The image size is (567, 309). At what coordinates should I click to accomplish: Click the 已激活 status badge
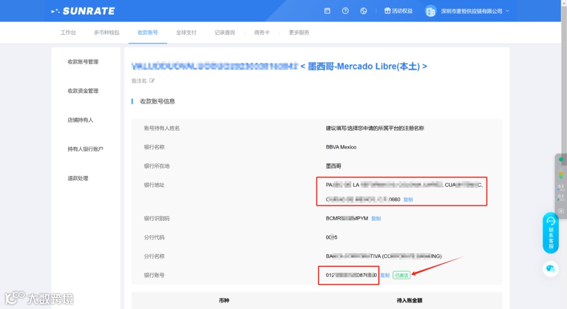402,275
